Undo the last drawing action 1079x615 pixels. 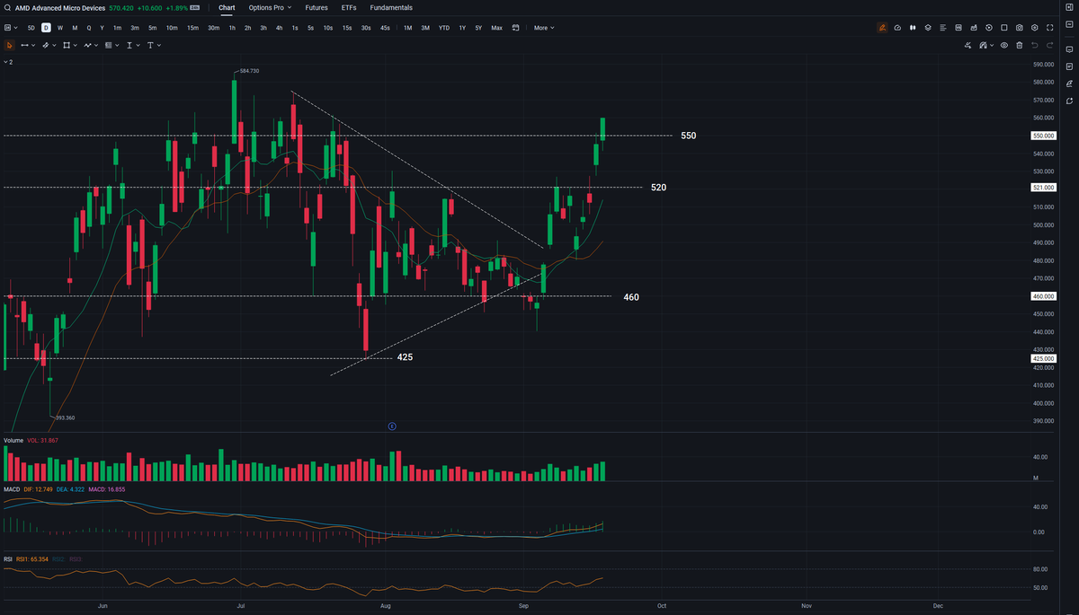(1035, 45)
